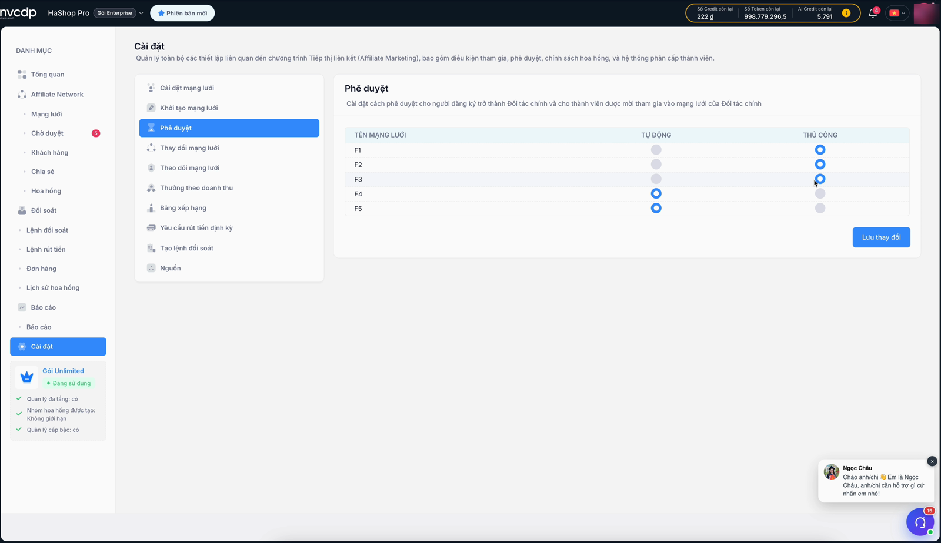Click the Nguồn icon
The height and width of the screenshot is (543, 941).
coord(151,268)
